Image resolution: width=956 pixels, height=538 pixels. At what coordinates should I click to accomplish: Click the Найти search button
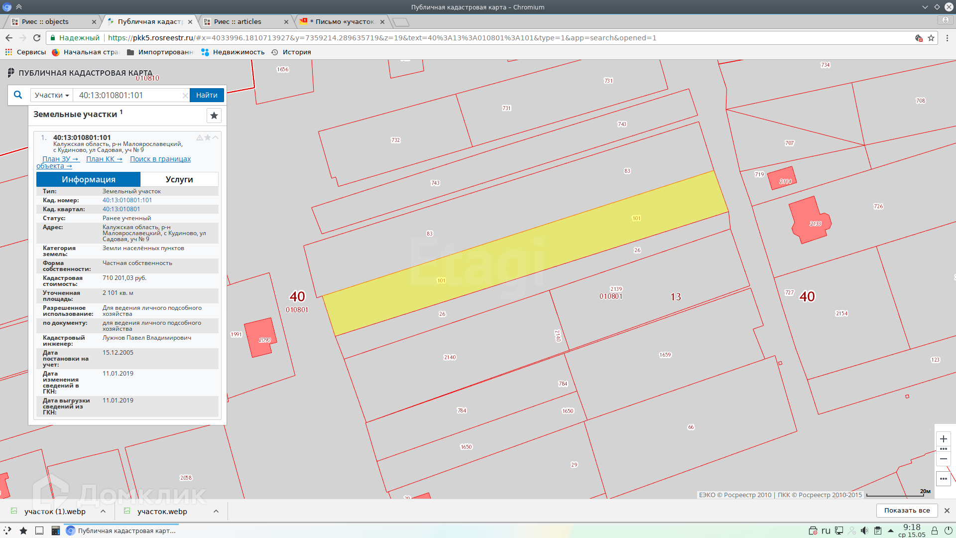coord(207,95)
